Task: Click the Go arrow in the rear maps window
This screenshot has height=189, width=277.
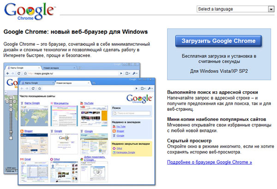Action: click(121, 73)
